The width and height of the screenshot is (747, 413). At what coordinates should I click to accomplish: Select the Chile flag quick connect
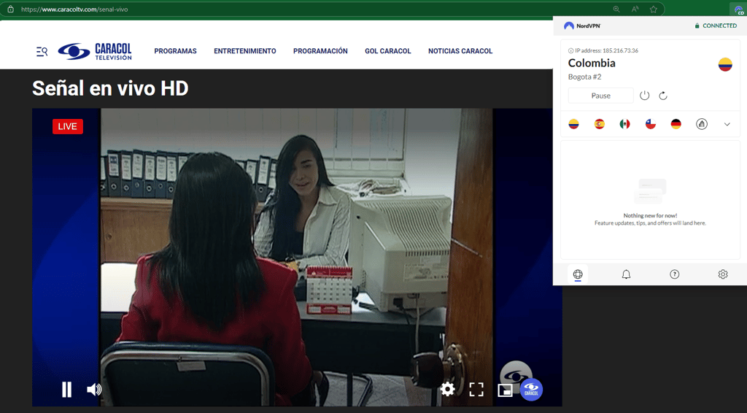(650, 124)
